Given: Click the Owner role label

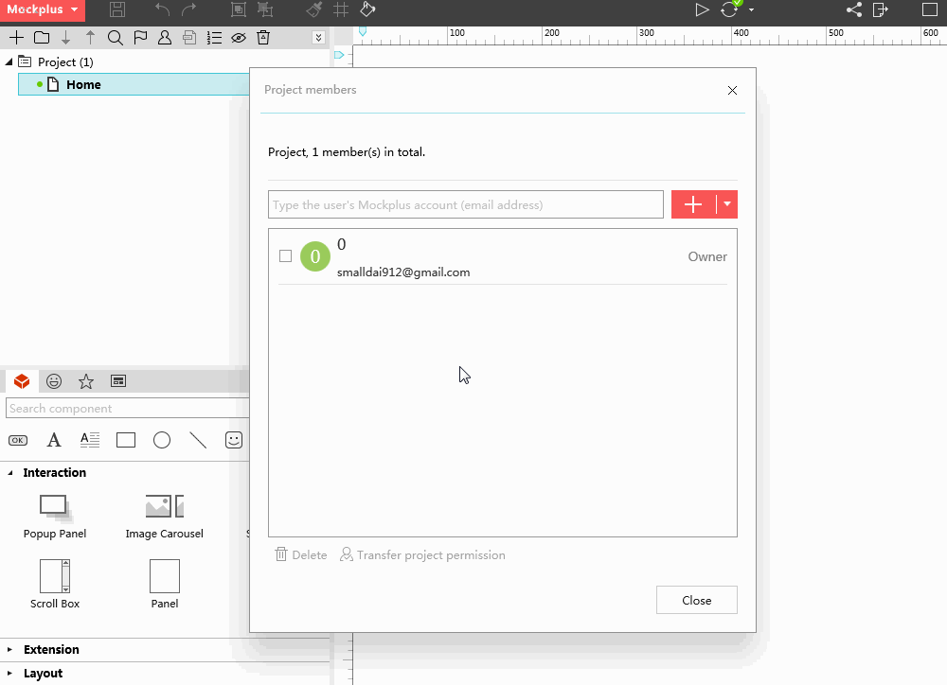Looking at the screenshot, I should pyautogui.click(x=707, y=256).
